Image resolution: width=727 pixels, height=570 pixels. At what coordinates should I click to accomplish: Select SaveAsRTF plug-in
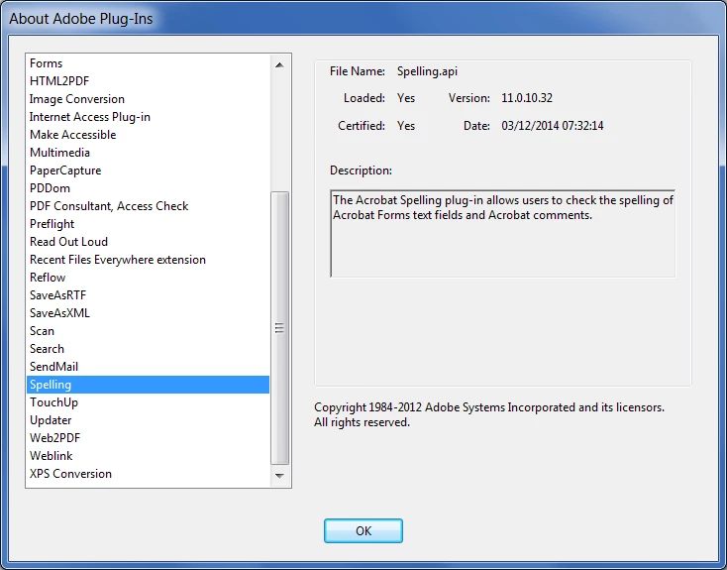[148, 295]
